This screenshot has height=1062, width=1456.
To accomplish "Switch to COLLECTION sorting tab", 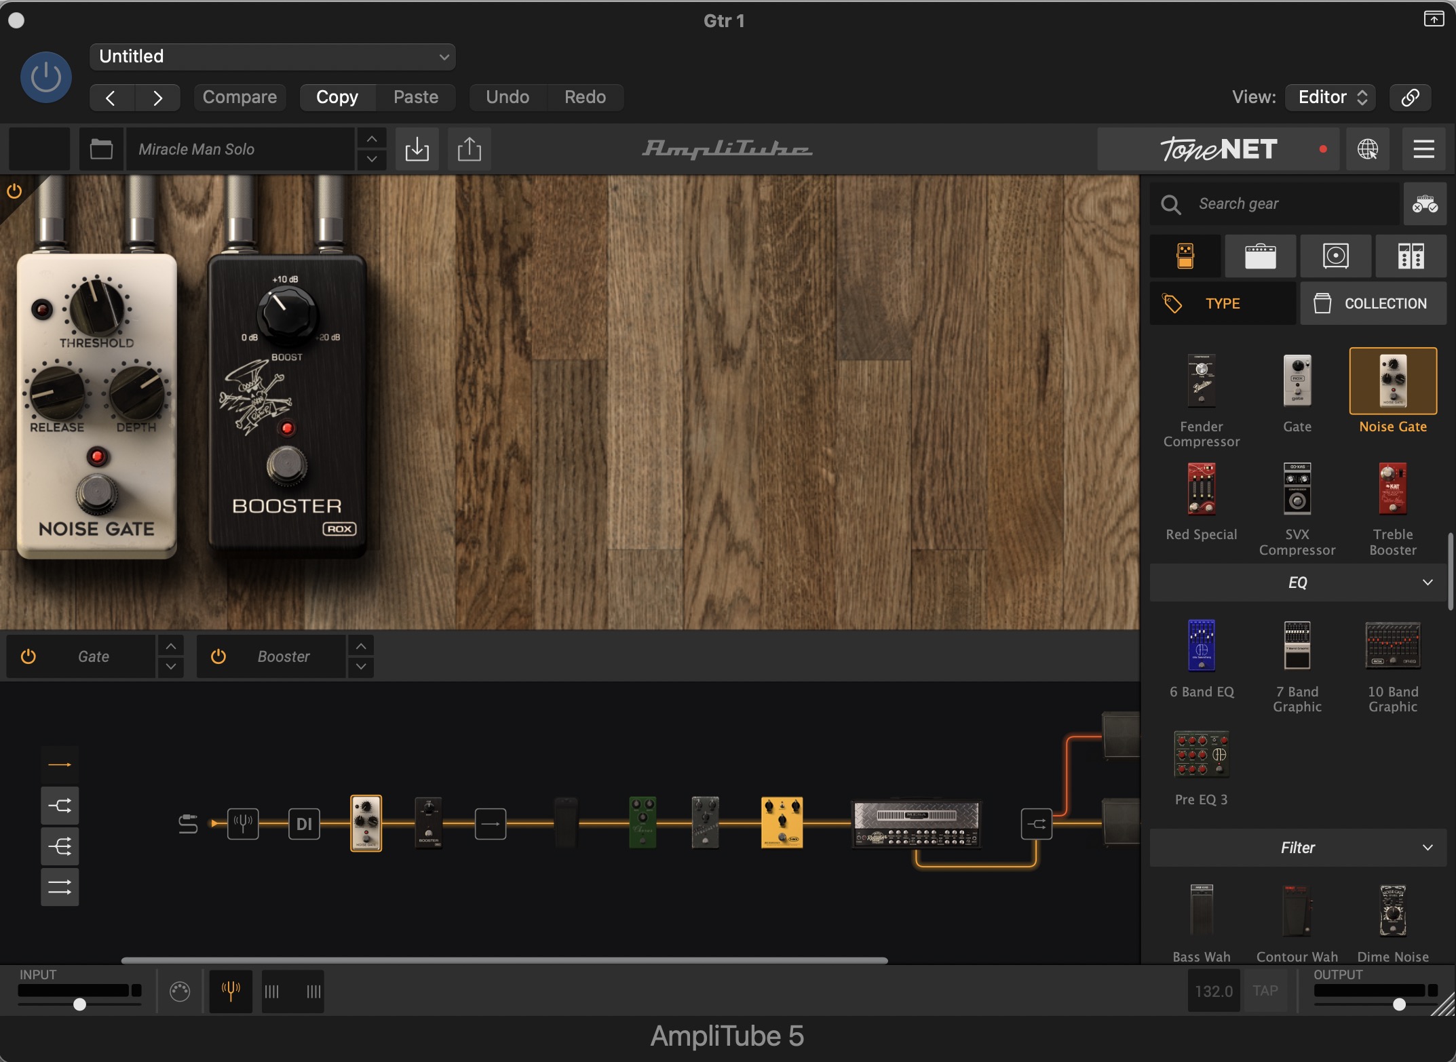I will tap(1373, 303).
